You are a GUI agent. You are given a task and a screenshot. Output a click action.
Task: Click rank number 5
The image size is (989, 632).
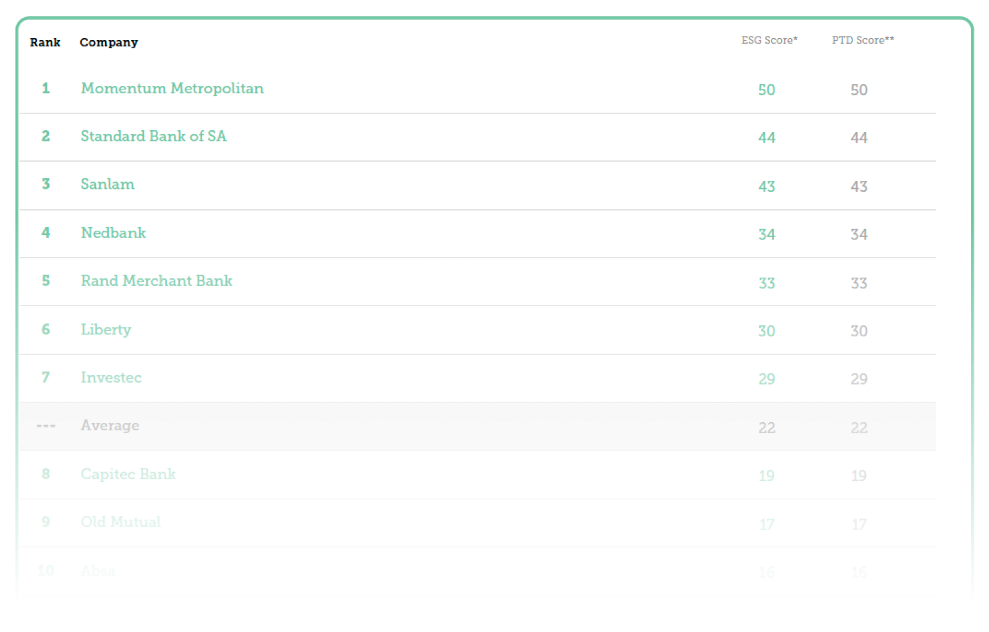coord(46,281)
